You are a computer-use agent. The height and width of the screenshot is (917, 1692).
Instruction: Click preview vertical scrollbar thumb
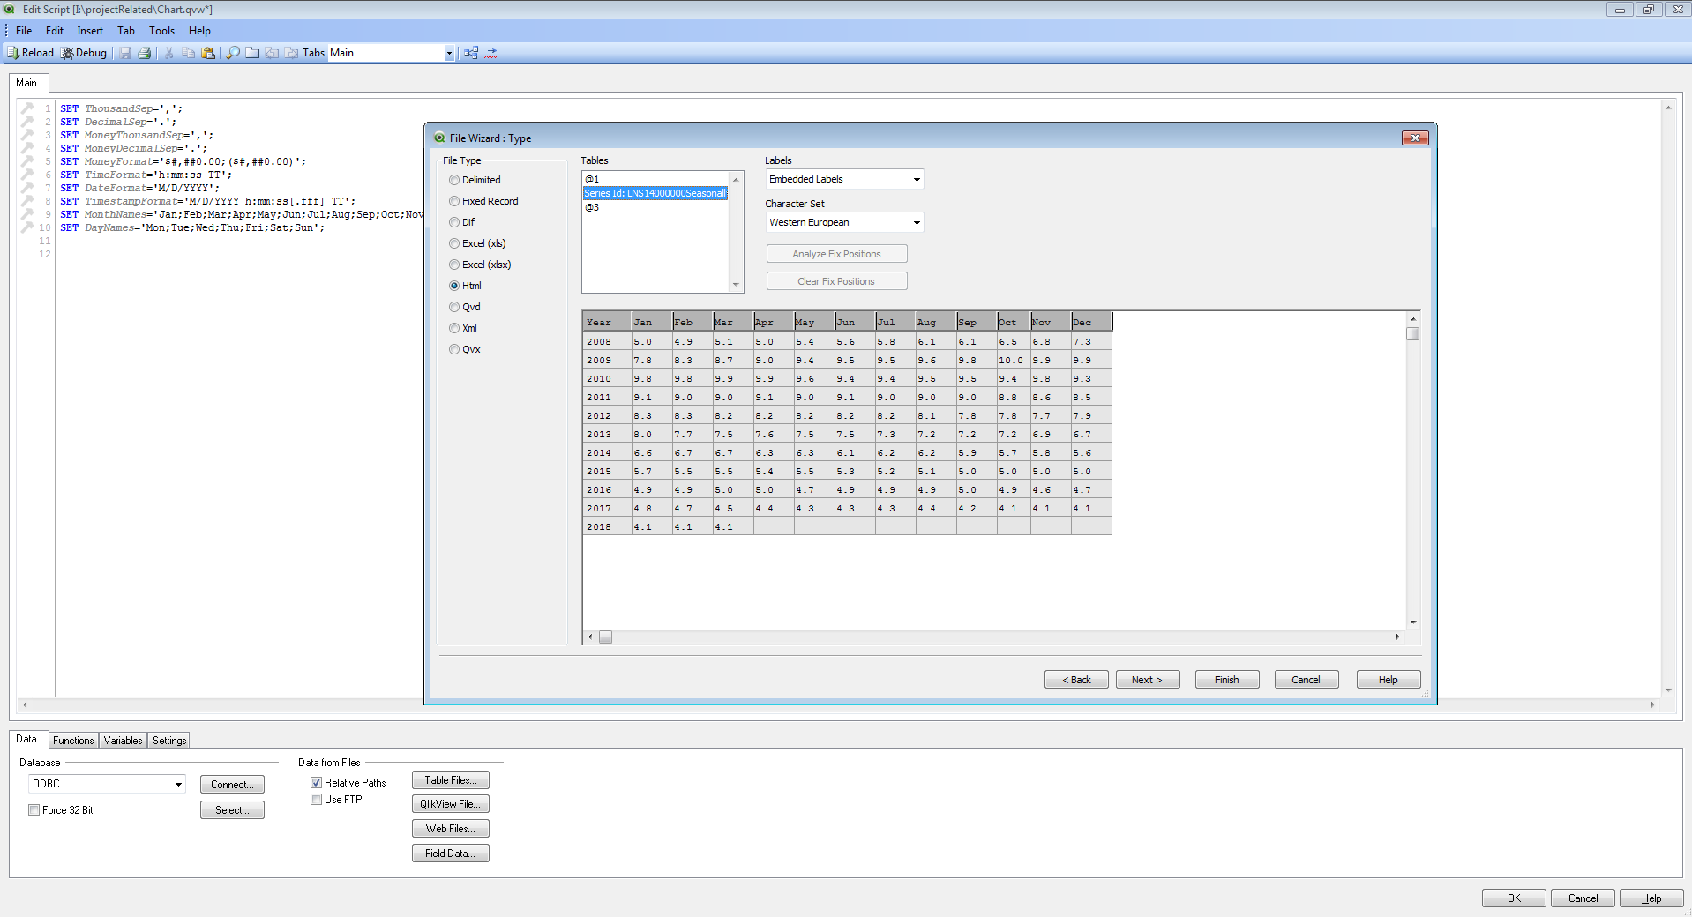tap(1413, 334)
